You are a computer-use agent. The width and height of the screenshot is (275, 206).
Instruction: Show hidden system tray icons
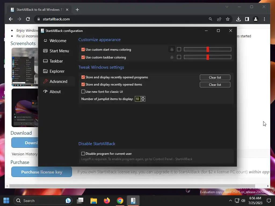[x=230, y=201]
